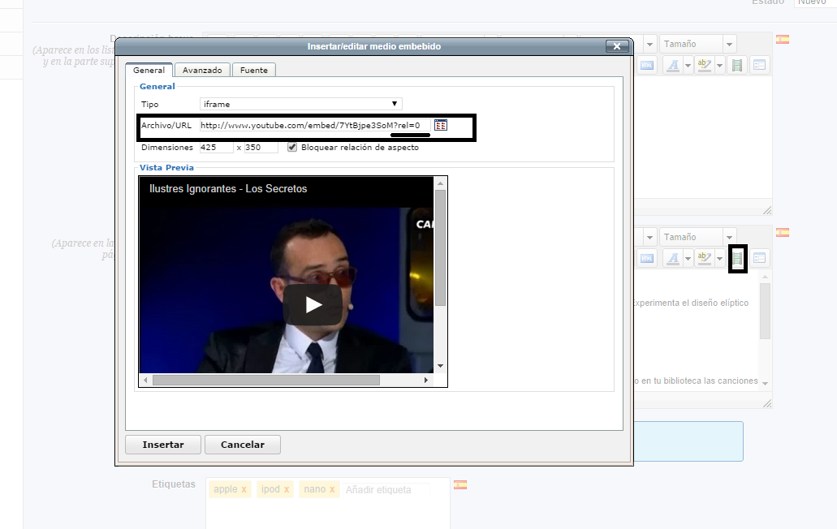The image size is (837, 529).
Task: Switch to the Avanzado tab
Action: click(202, 71)
